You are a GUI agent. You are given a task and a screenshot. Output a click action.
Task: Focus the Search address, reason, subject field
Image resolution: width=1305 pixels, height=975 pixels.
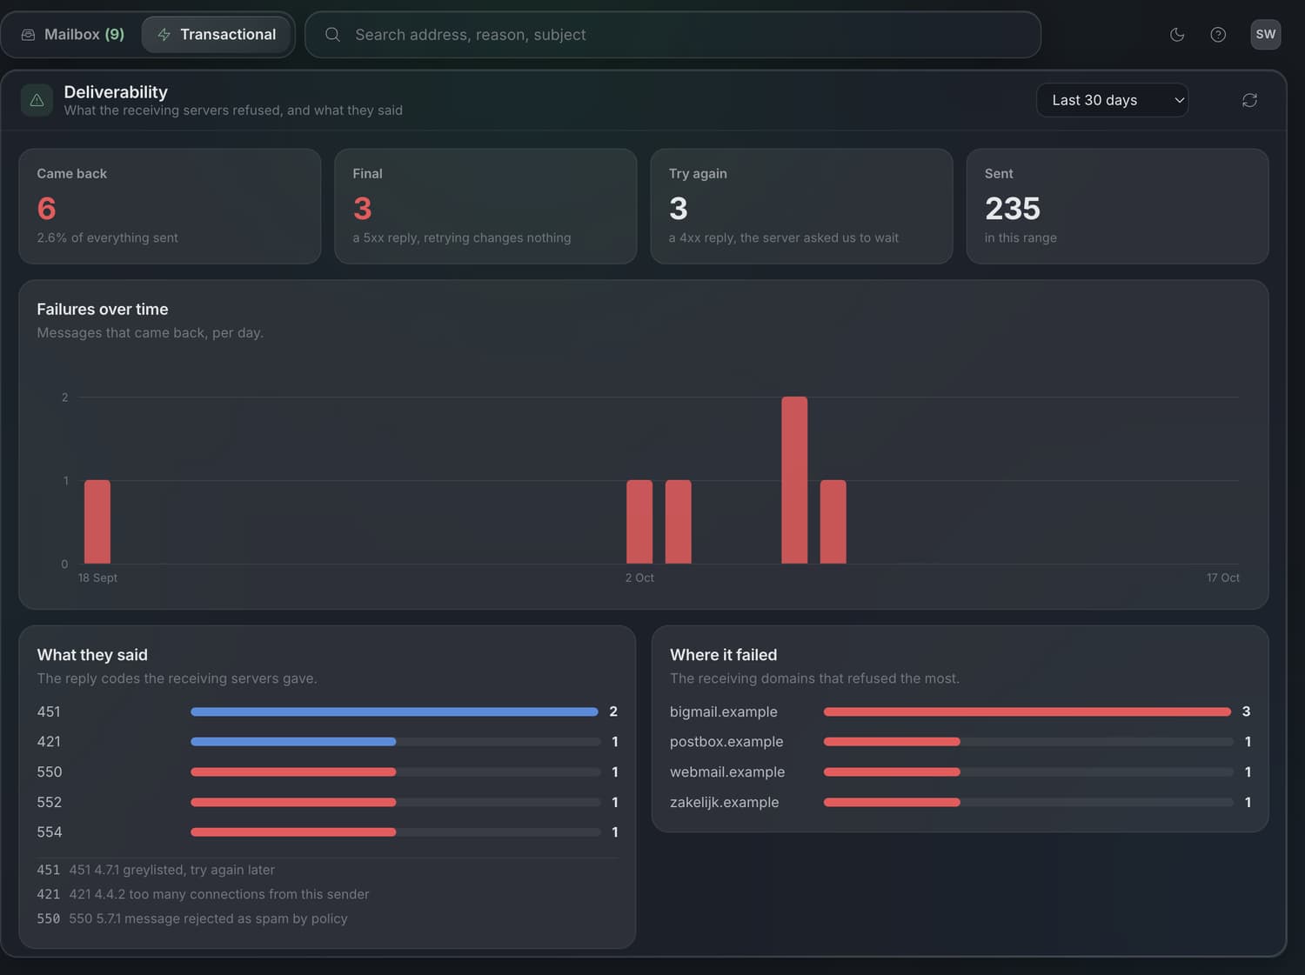(x=673, y=35)
